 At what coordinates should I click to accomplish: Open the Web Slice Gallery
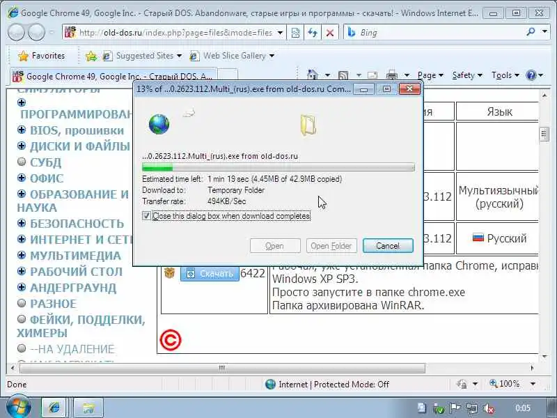click(232, 56)
